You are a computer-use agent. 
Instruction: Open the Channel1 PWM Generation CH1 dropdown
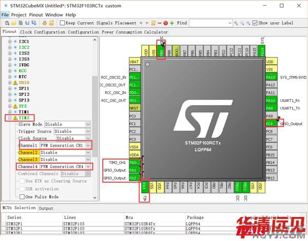click(88, 146)
